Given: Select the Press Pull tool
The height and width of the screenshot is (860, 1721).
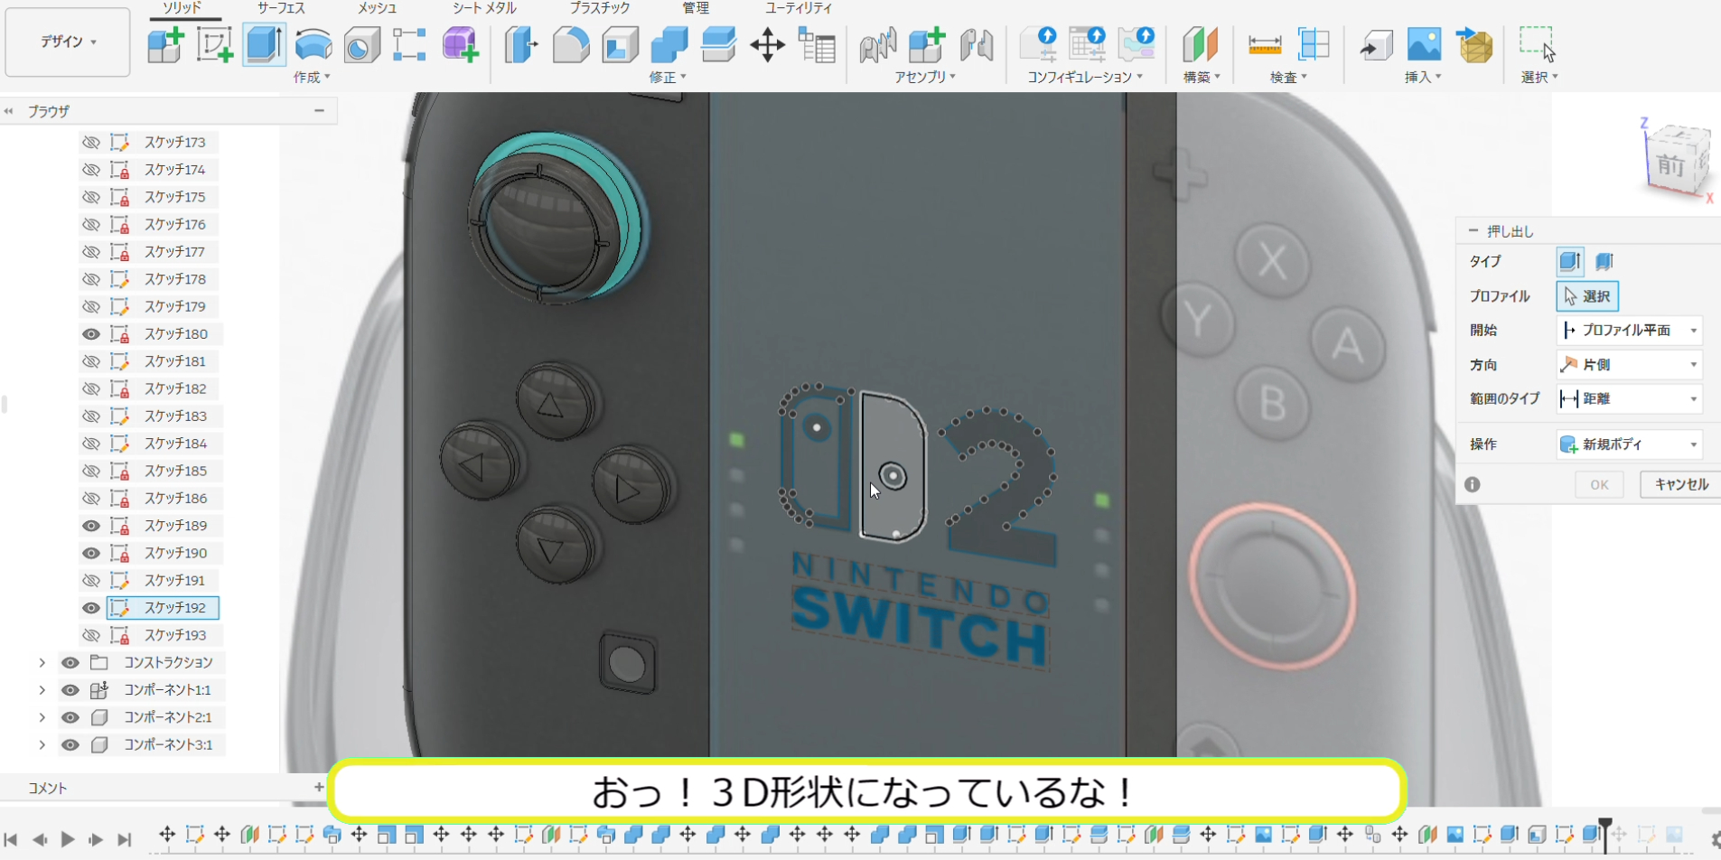Looking at the screenshot, I should 521,44.
